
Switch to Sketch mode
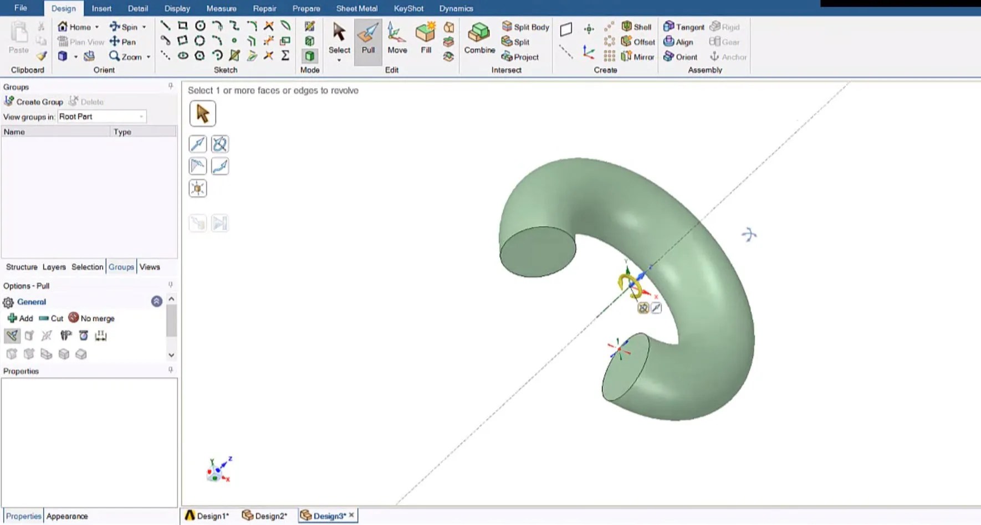click(310, 26)
